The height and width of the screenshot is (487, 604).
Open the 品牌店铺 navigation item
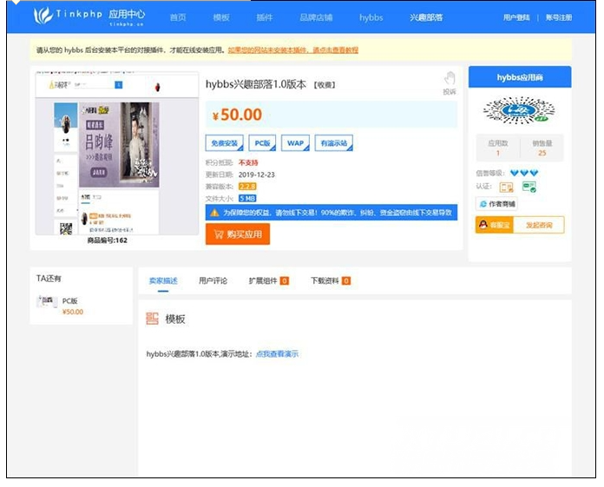coord(316,17)
